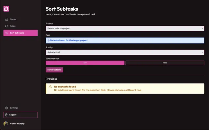Click the pink D app logo
Screen dimensions: 209x130
coord(6,9)
